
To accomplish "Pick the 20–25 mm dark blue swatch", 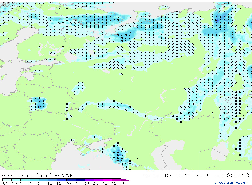I will tap(71, 180).
